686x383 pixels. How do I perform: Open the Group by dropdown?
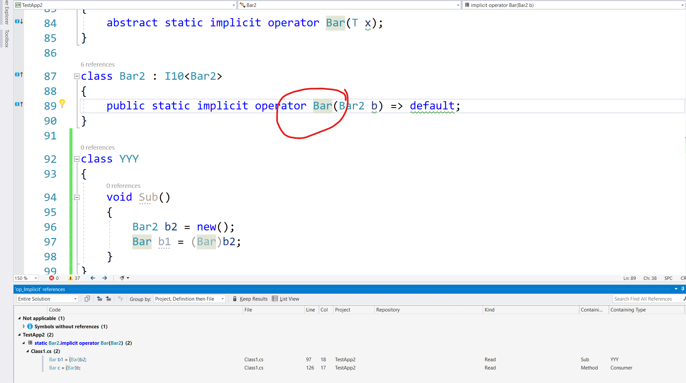pyautogui.click(x=189, y=299)
